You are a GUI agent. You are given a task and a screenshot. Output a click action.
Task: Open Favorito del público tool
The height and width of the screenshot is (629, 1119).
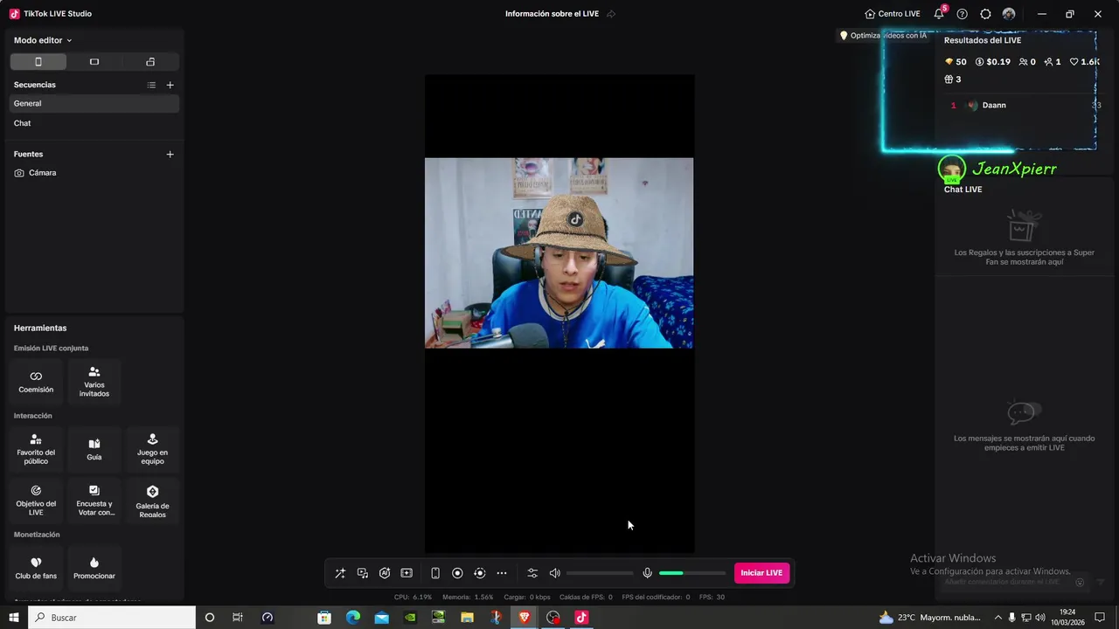click(x=36, y=449)
